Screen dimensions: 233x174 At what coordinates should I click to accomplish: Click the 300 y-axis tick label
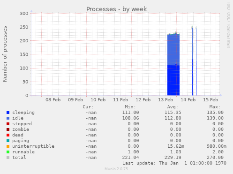(24, 14)
